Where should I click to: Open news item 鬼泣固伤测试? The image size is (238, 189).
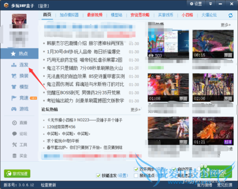(85, 84)
